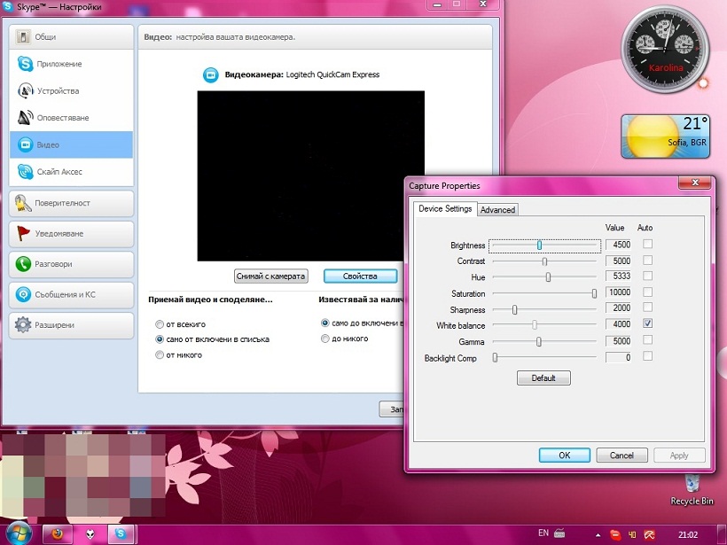The image size is (727, 545).
Task: Click the Avira umbrella tray icon
Action: click(x=650, y=534)
